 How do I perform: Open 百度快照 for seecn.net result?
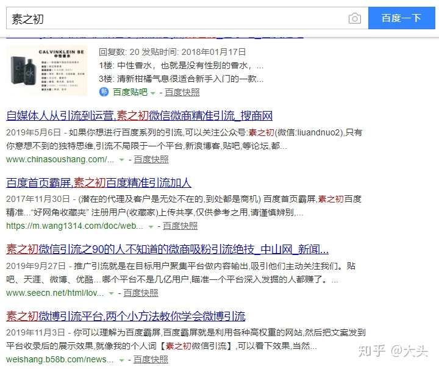coord(141,293)
